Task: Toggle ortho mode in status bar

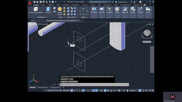Action: 80,91
